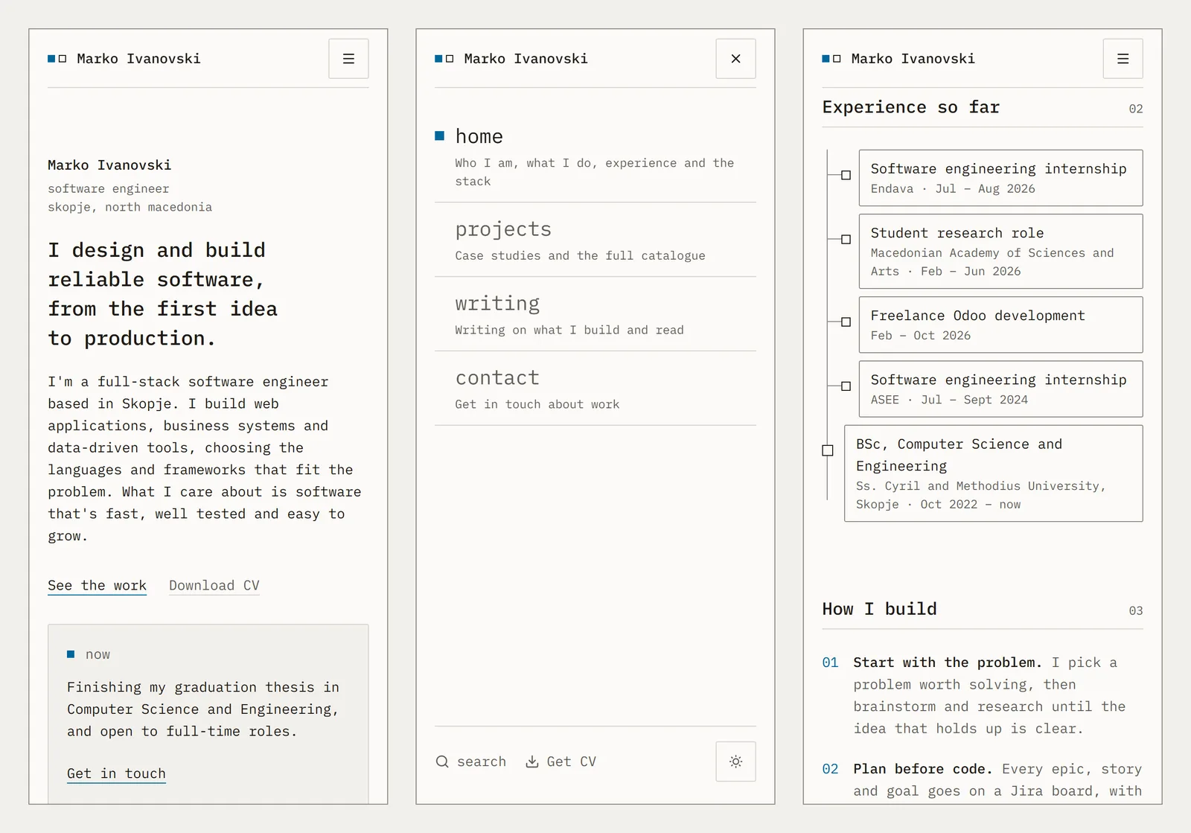
Task: Close the navigation menu in the middle panel
Action: [735, 59]
